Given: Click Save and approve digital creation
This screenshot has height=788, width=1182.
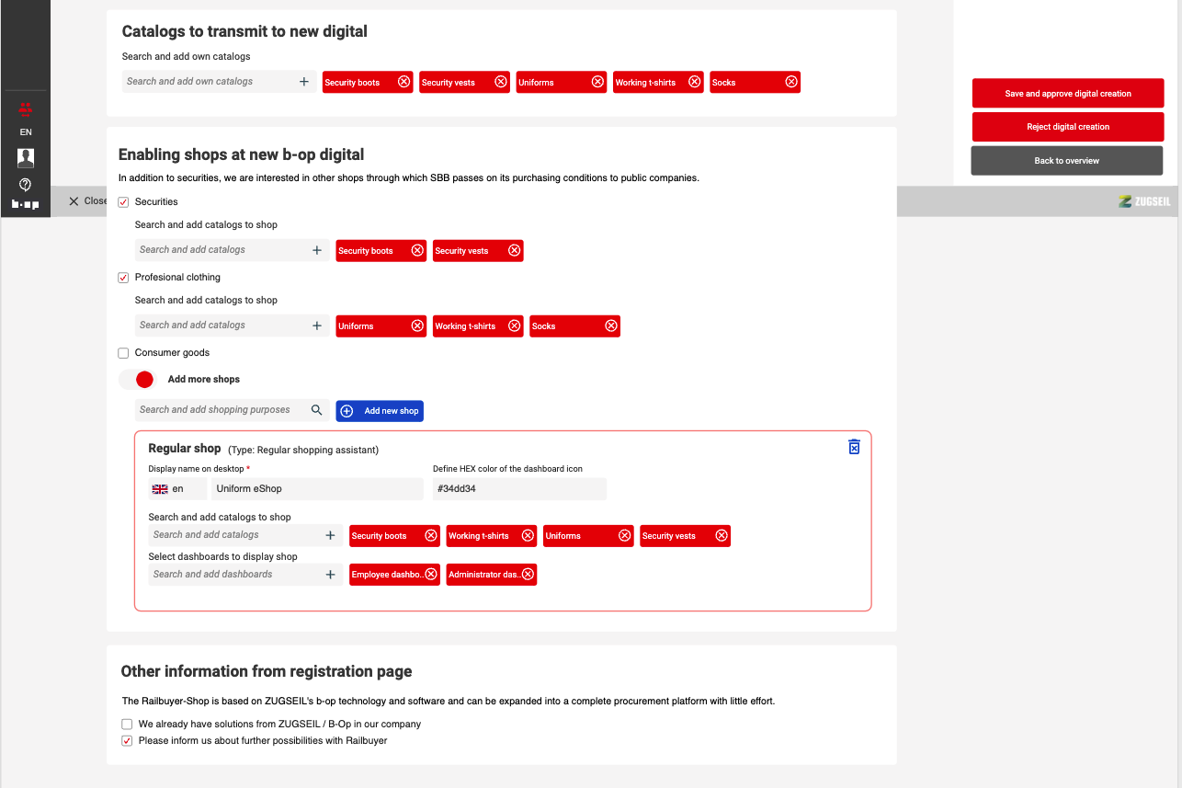Looking at the screenshot, I should [1067, 94].
